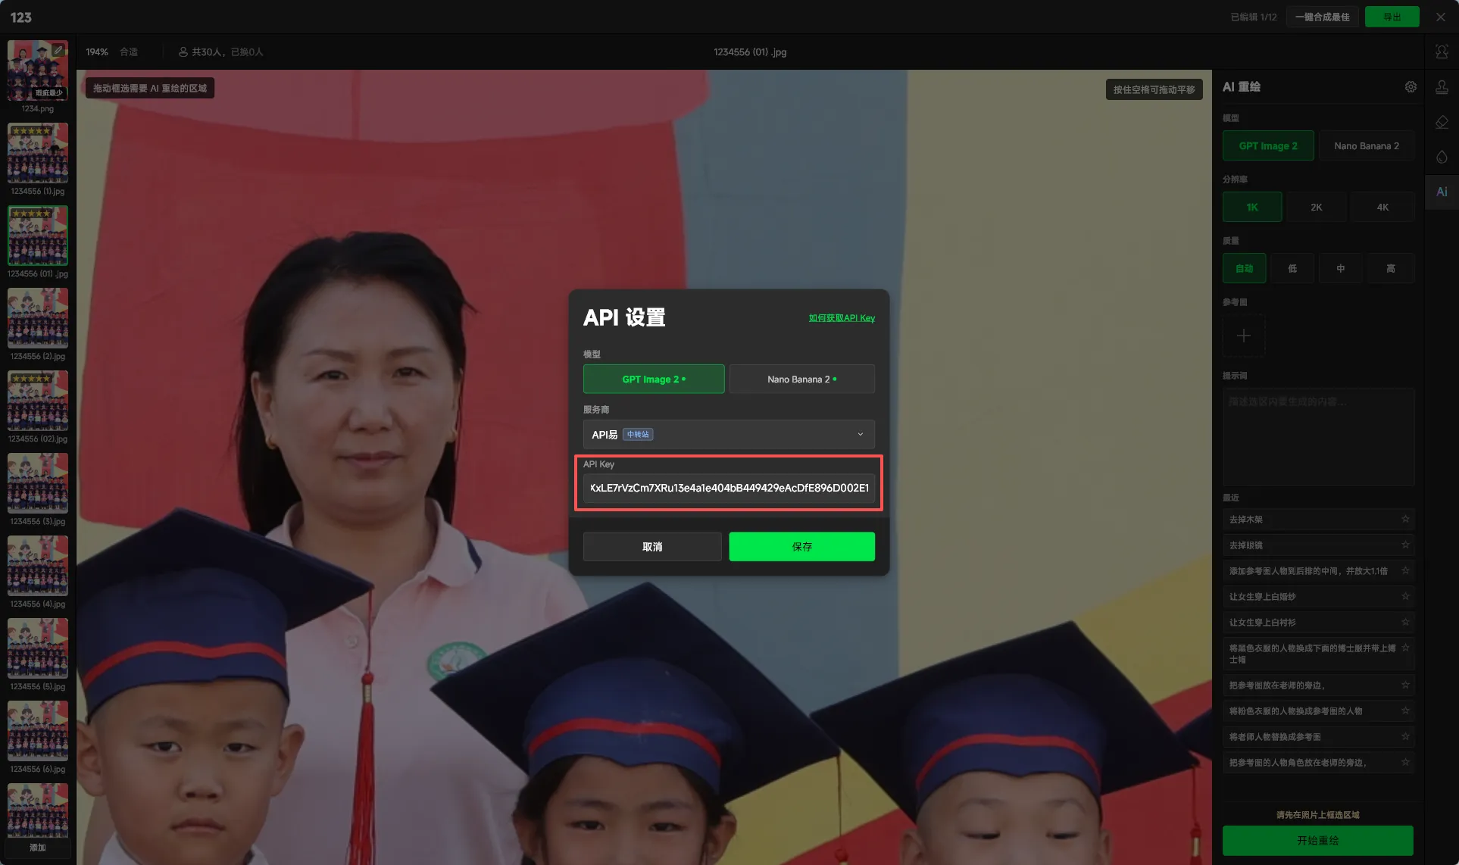Click the face swap icon at top right
This screenshot has height=865, width=1459.
pyautogui.click(x=1442, y=52)
